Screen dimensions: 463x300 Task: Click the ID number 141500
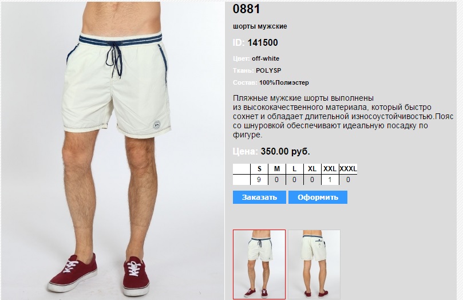click(263, 42)
